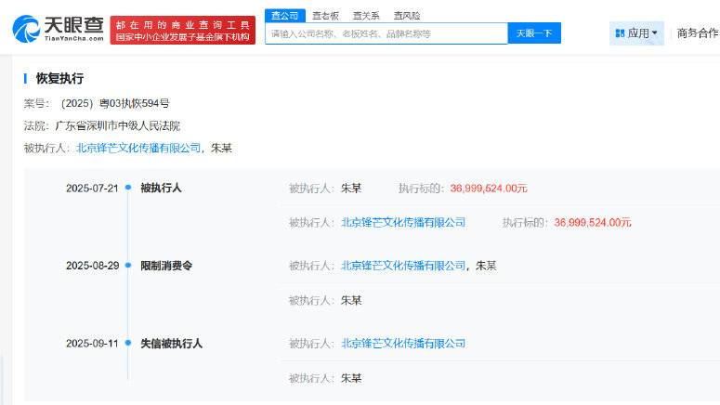Open 北京锋芒文化传播有限公司 link in the header 被执行人 line
Image resolution: width=720 pixels, height=405 pixels.
(138, 148)
